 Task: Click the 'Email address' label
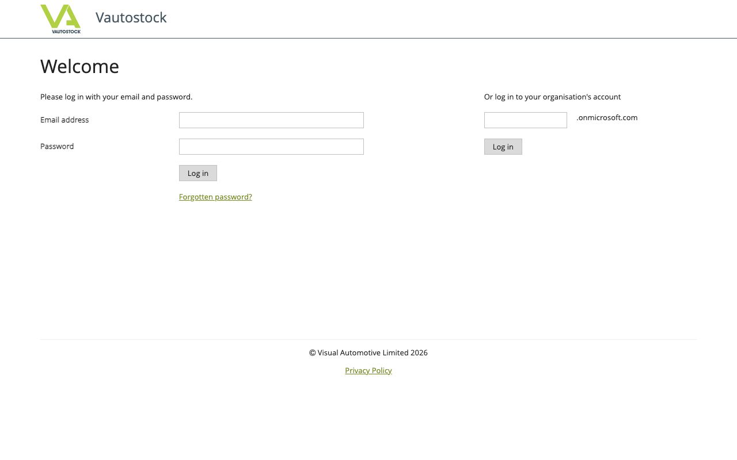click(64, 120)
